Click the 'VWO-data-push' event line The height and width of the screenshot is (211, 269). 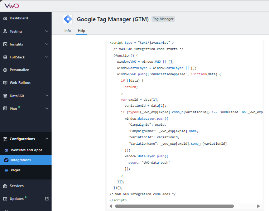pyautogui.click(x=149, y=163)
